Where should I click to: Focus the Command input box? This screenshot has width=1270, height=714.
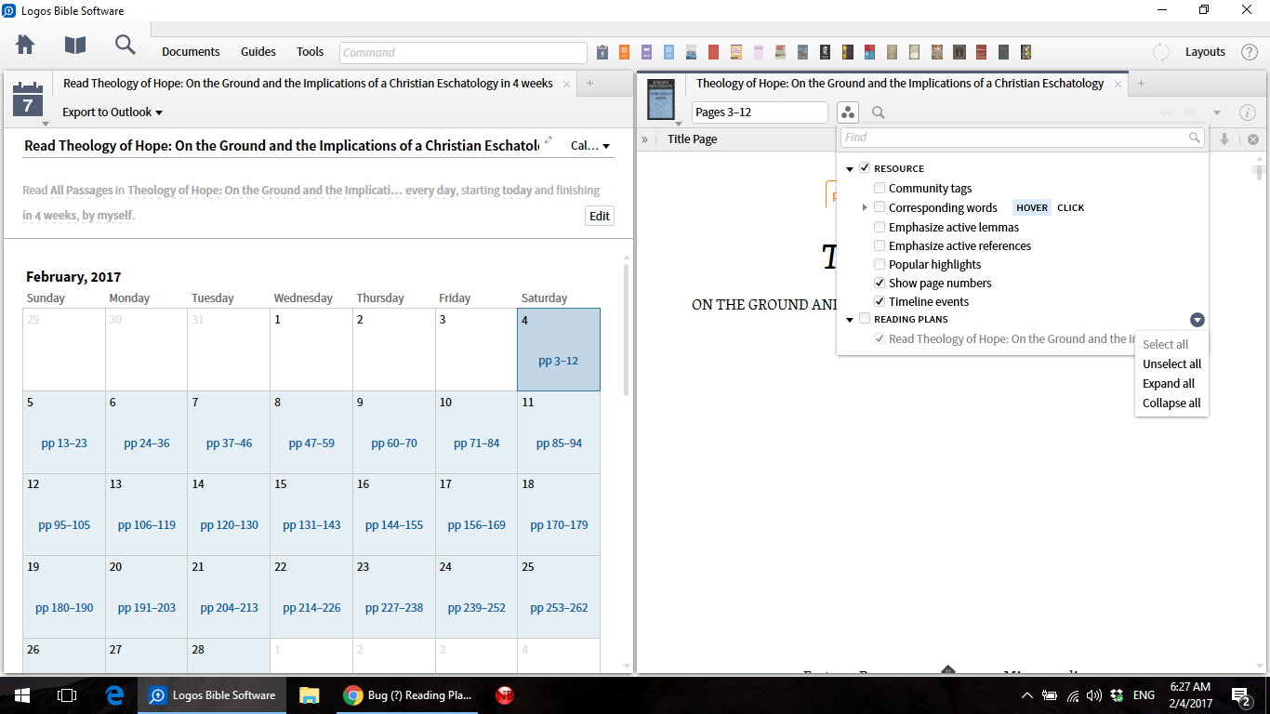tap(463, 52)
